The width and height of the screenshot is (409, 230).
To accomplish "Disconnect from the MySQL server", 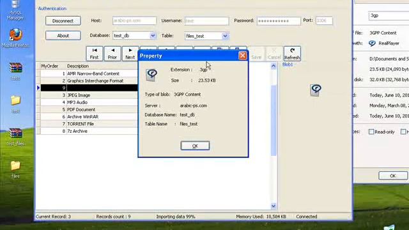I will click(x=63, y=21).
